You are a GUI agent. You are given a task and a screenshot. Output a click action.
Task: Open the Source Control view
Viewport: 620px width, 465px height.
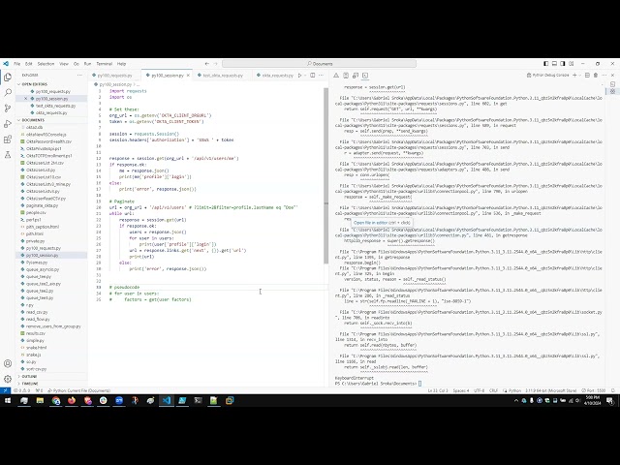8,108
